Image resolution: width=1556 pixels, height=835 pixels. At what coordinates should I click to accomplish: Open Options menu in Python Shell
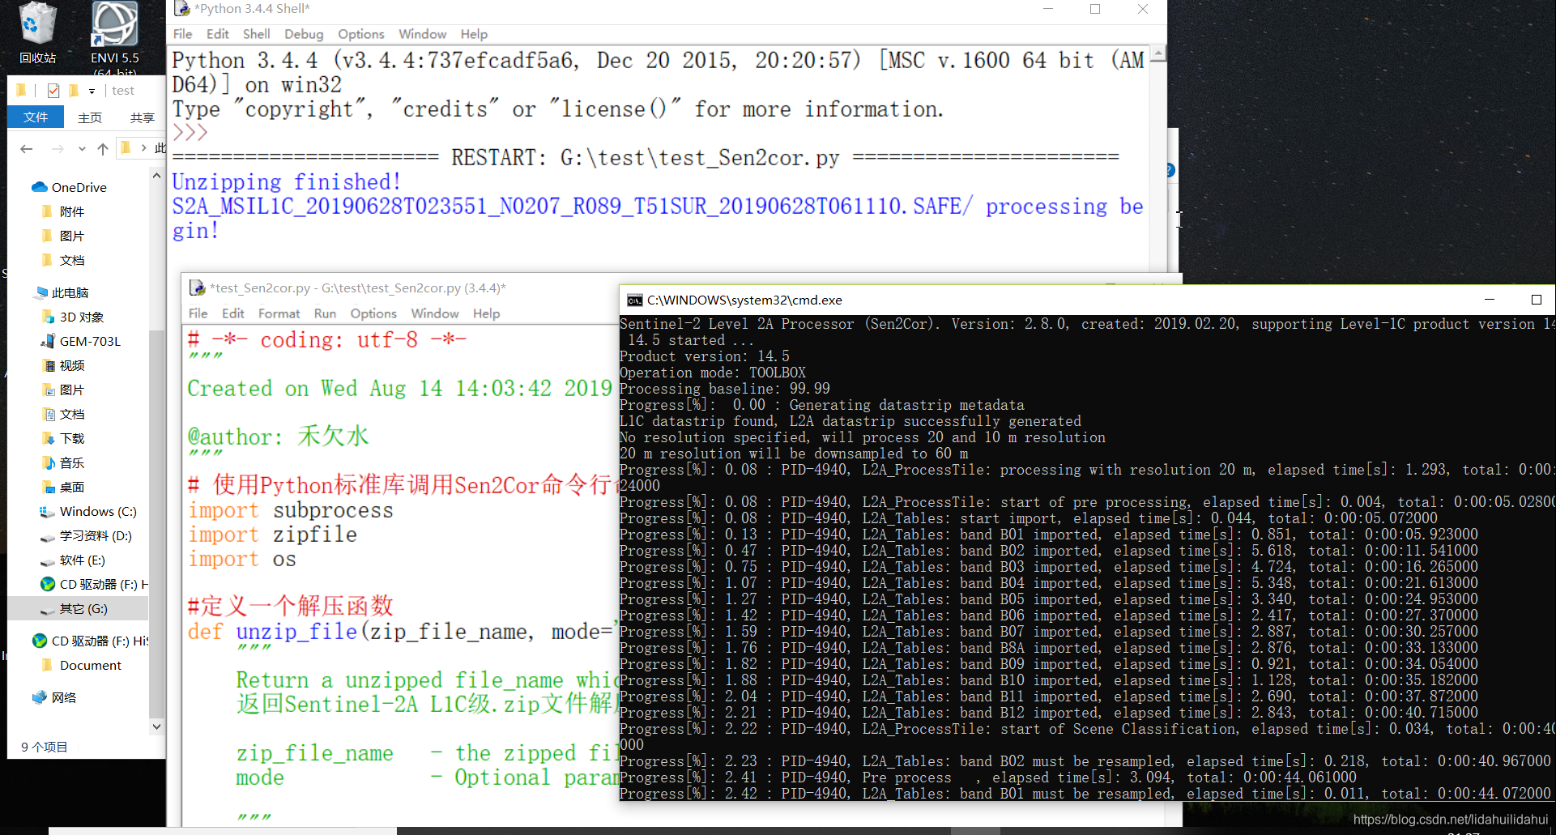[361, 34]
